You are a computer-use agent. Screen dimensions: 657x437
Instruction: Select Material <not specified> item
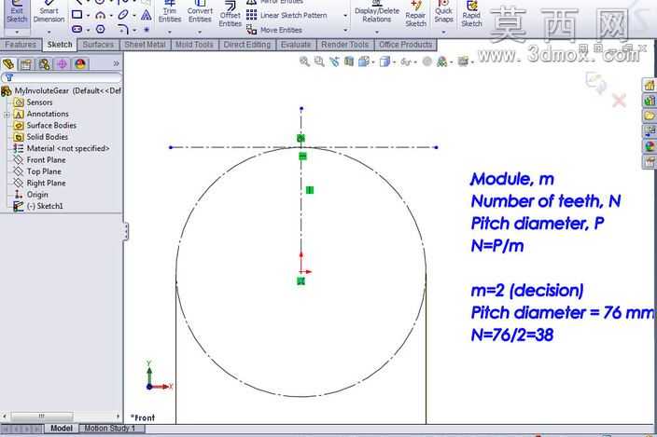68,148
